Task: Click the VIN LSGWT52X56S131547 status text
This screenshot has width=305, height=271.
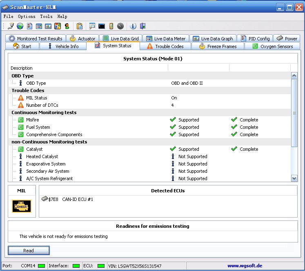Action: pos(135,266)
